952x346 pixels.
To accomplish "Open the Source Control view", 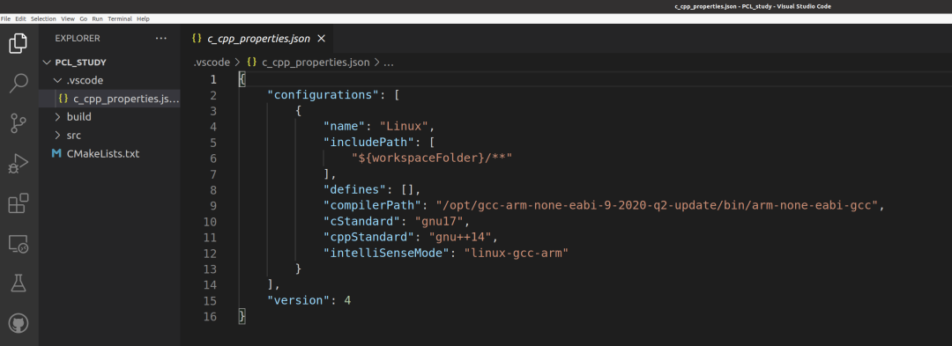I will 19,123.
